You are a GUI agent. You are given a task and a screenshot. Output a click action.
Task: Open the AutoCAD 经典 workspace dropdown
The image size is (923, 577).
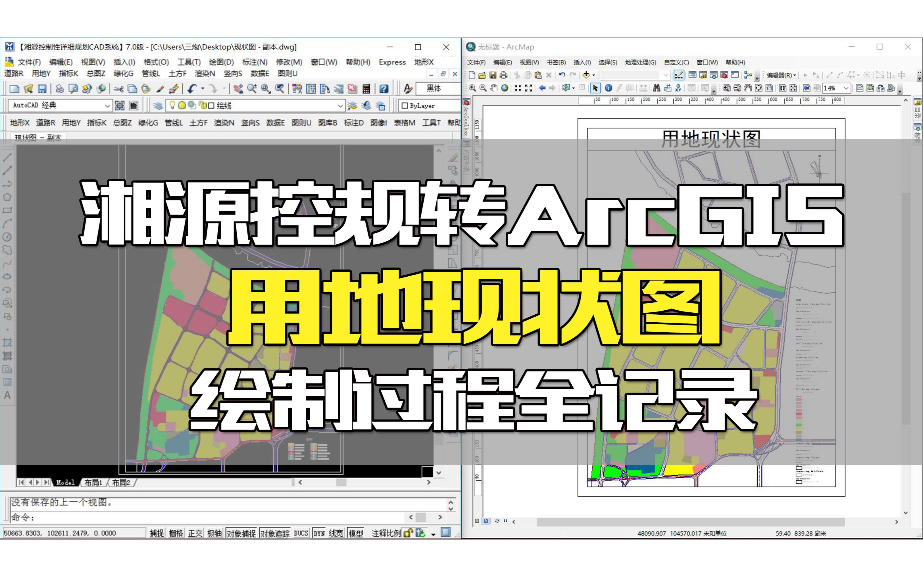pos(108,106)
